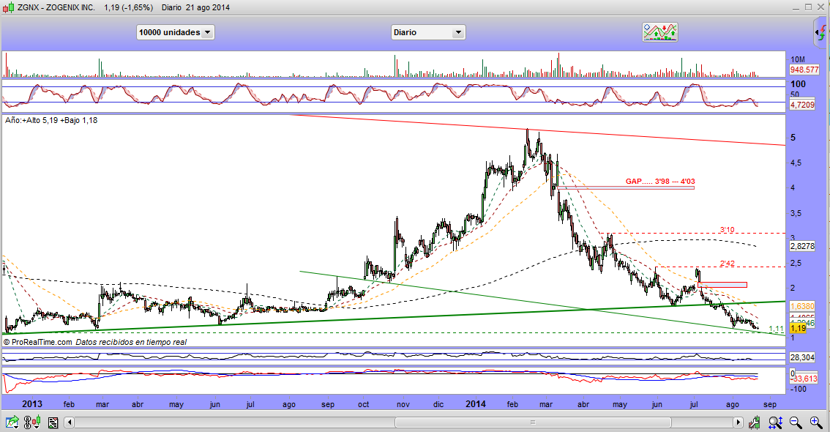
Task: Click the 4,7209 stochastic value label
Action: (x=802, y=105)
